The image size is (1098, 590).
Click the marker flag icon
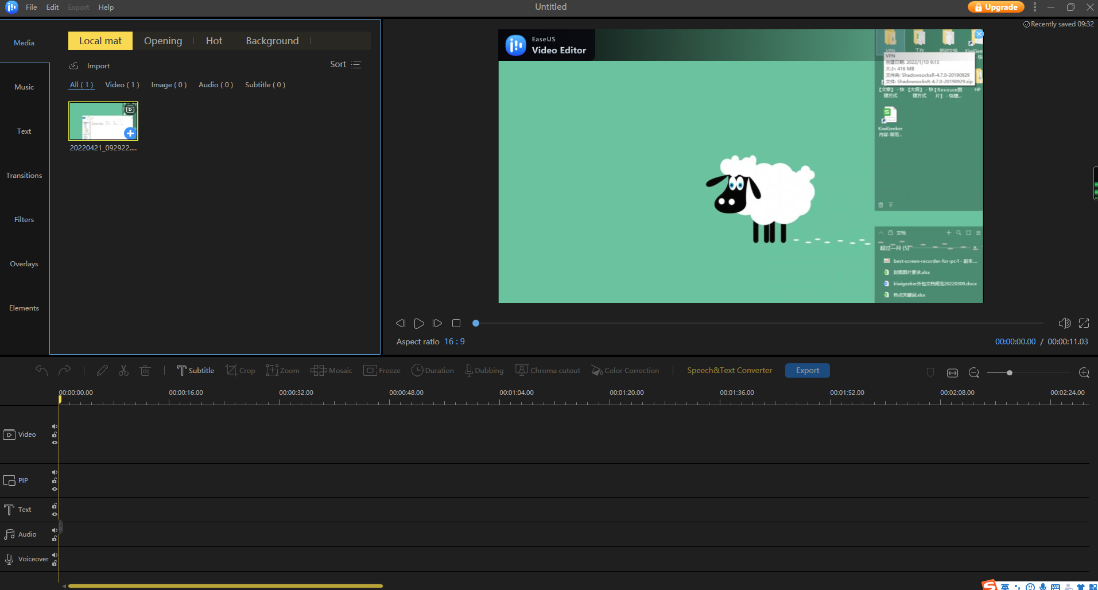930,372
